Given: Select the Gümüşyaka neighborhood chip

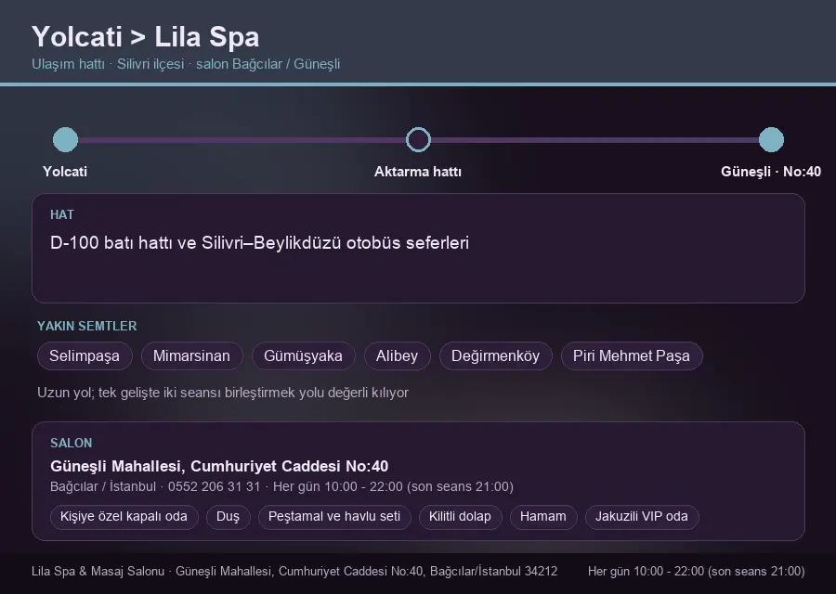Looking at the screenshot, I should pos(303,355).
